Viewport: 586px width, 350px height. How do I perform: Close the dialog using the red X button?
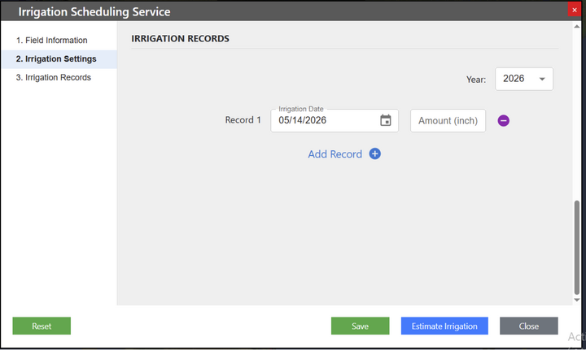[575, 10]
